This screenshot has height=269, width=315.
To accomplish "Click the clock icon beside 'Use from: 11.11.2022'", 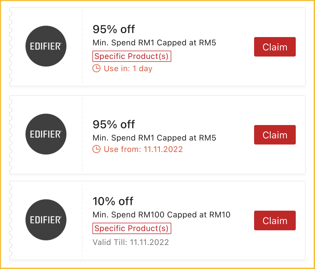I will click(x=96, y=149).
